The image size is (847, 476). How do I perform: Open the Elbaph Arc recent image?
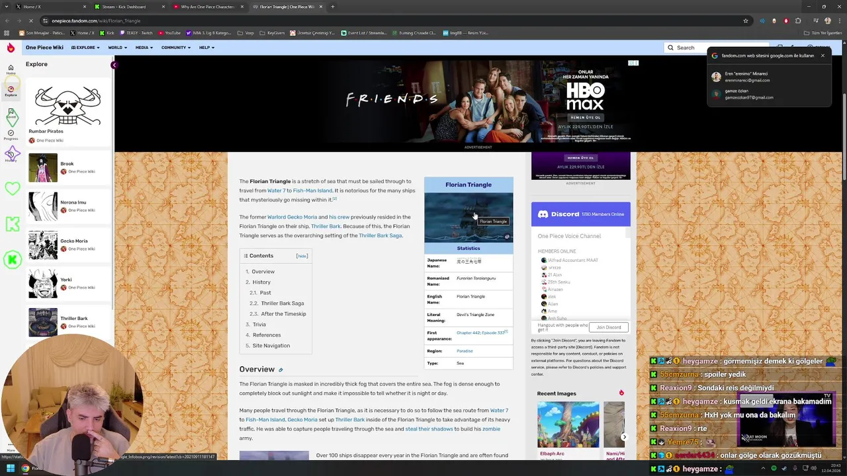[x=568, y=430]
